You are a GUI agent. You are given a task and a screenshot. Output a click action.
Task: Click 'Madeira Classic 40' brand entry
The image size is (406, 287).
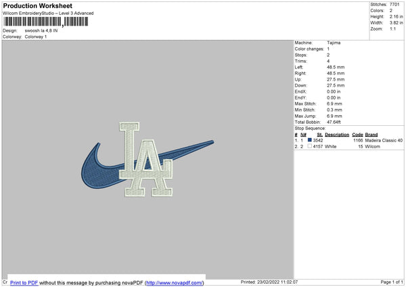point(384,140)
